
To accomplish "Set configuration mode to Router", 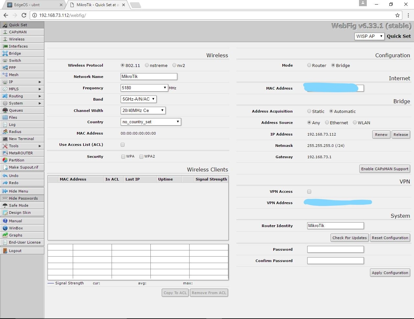I will pos(309,65).
